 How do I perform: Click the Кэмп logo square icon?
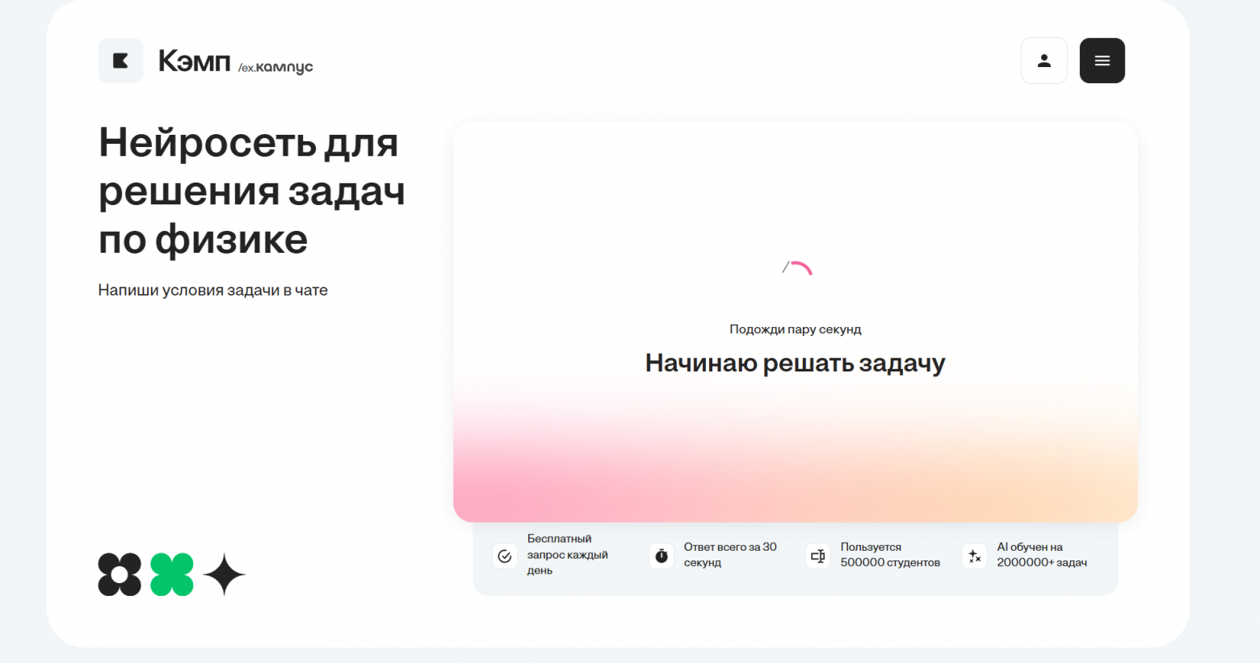click(120, 61)
